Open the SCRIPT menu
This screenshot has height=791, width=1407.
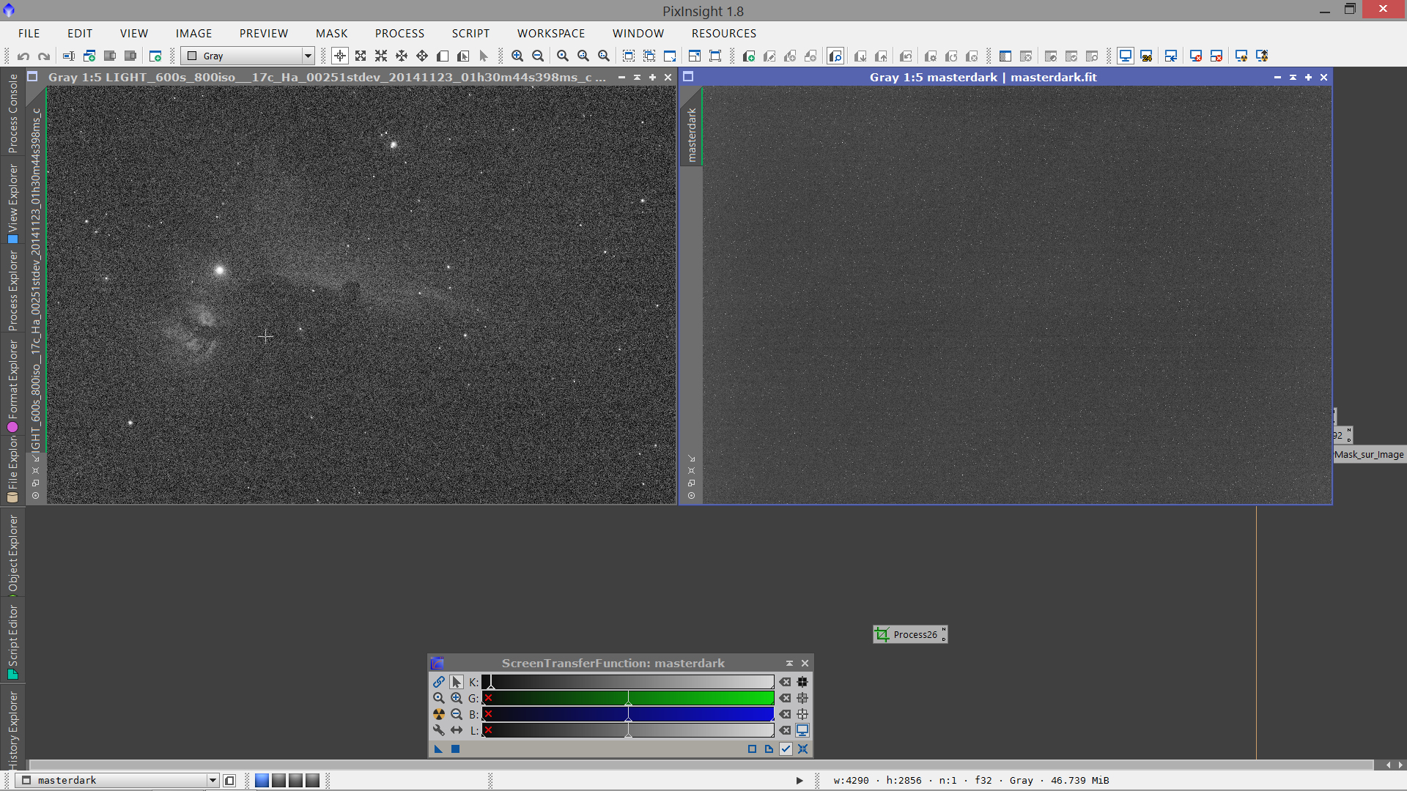click(x=470, y=34)
